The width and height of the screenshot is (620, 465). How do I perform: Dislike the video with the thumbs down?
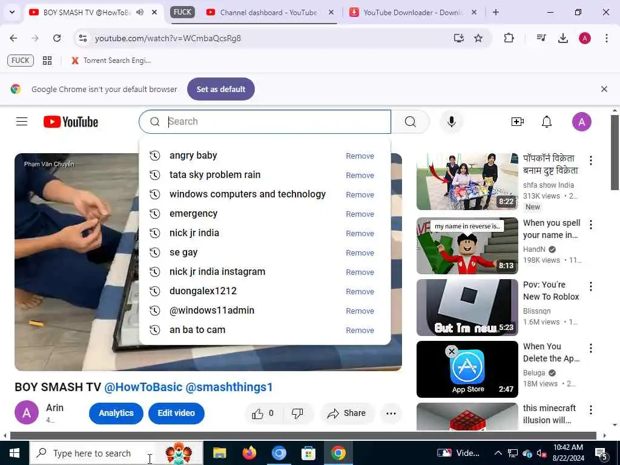297,413
